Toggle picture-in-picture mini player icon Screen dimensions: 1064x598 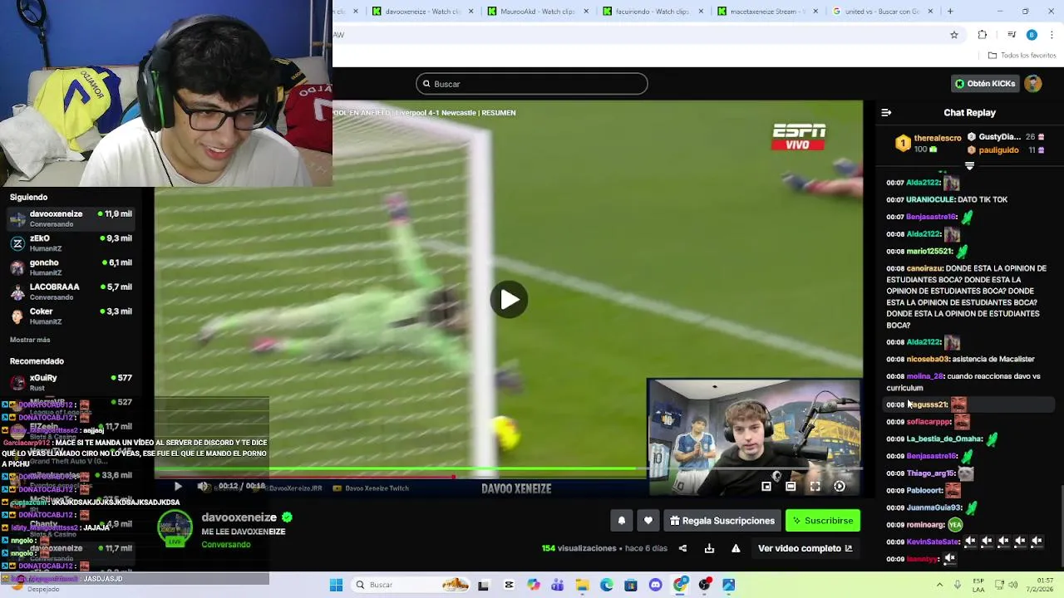pyautogui.click(x=766, y=487)
